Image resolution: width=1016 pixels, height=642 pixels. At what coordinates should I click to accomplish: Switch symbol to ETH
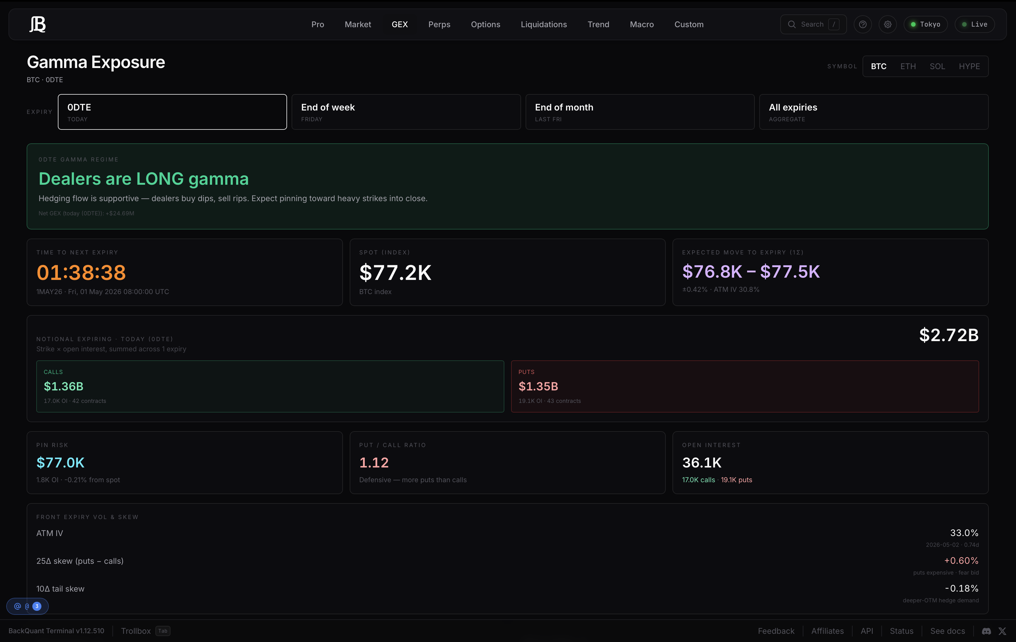(908, 66)
